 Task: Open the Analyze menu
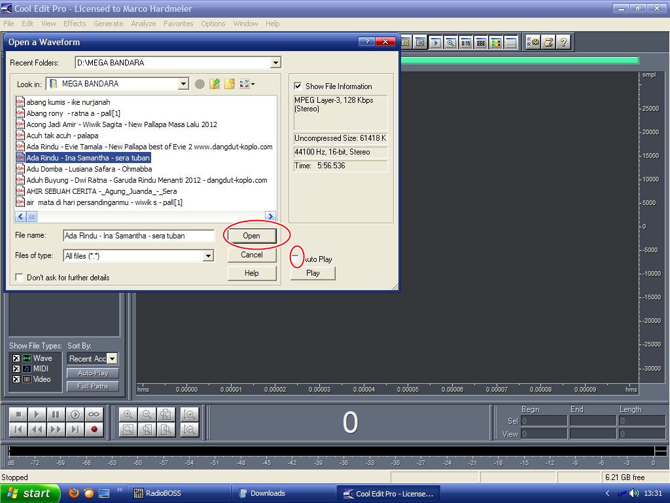pyautogui.click(x=143, y=24)
